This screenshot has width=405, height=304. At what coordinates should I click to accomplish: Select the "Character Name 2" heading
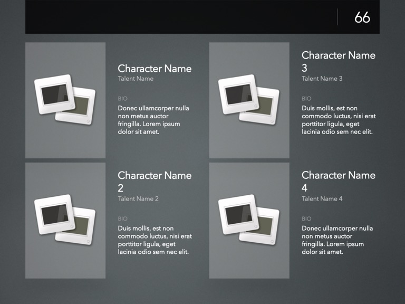click(x=155, y=182)
